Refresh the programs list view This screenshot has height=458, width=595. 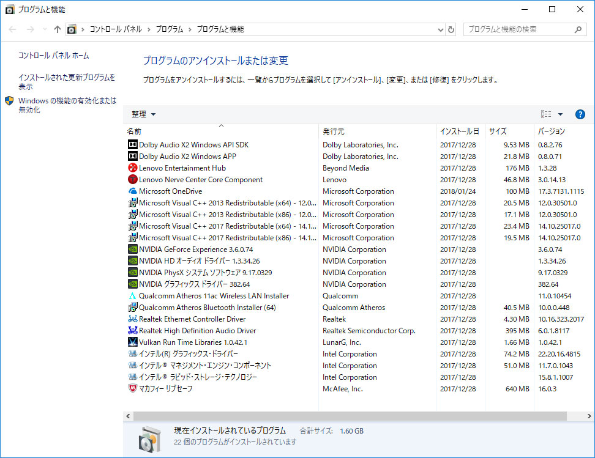pyautogui.click(x=451, y=29)
